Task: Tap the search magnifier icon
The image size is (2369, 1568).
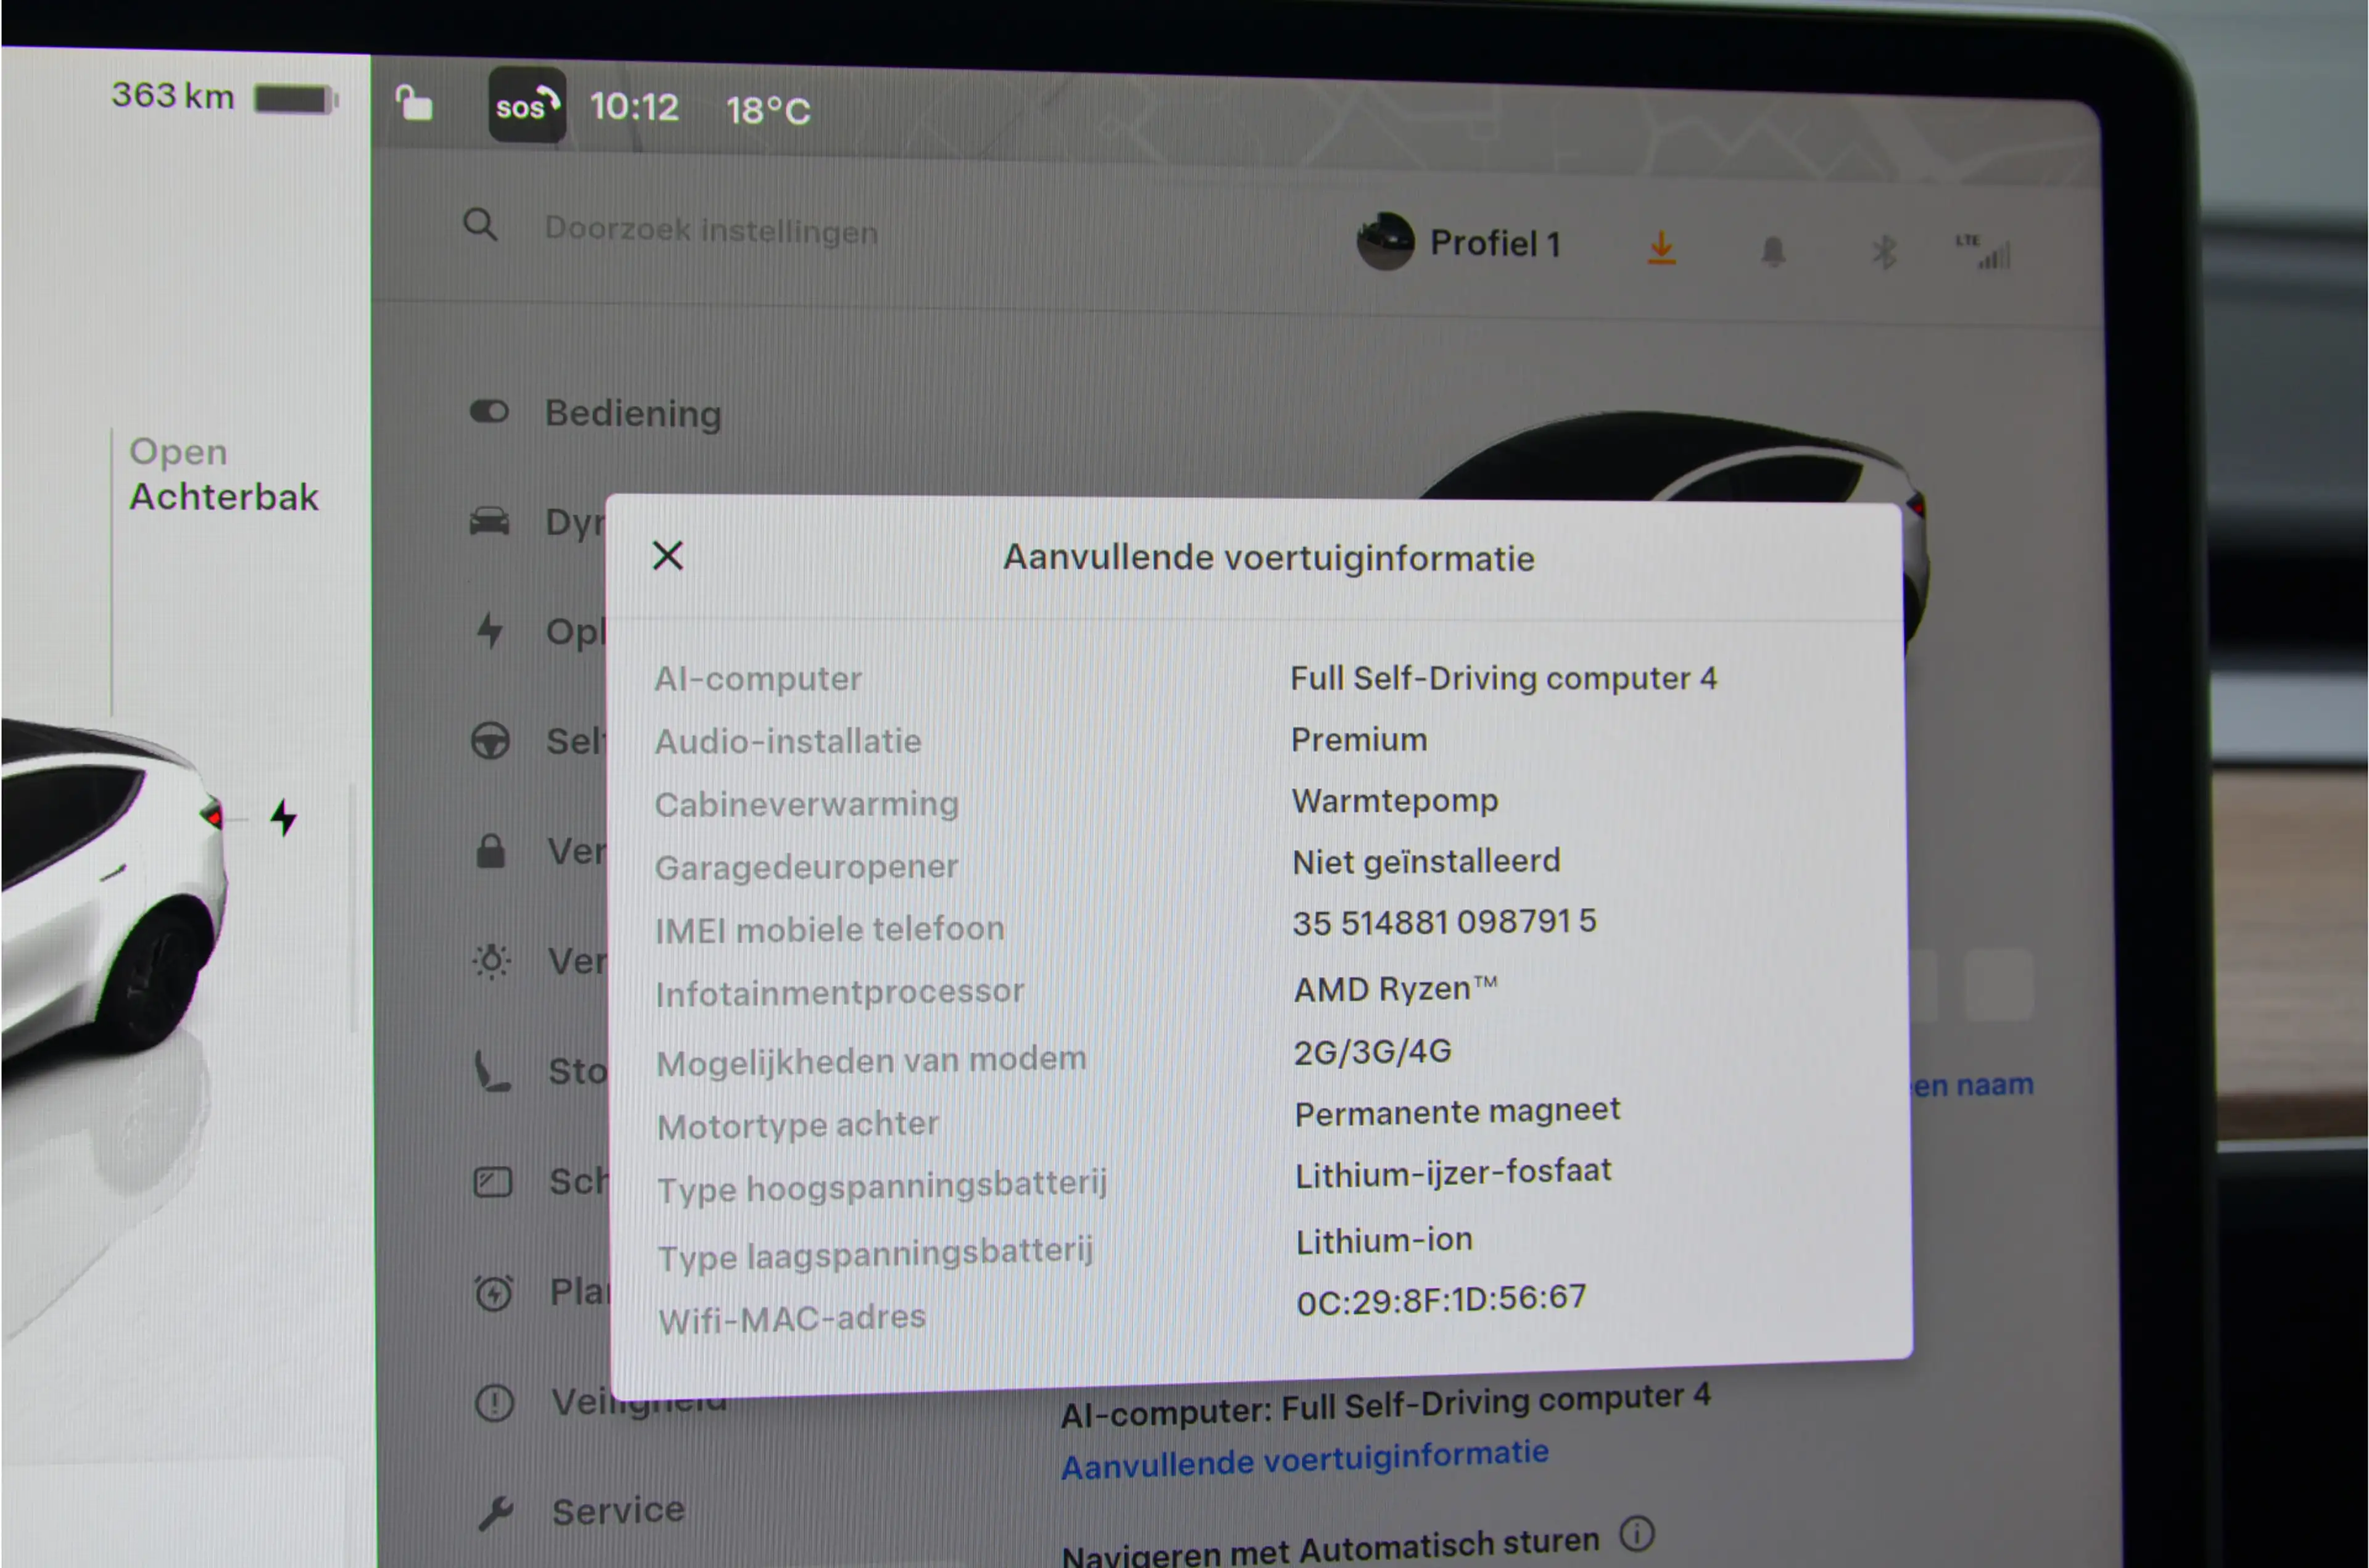Action: point(480,224)
